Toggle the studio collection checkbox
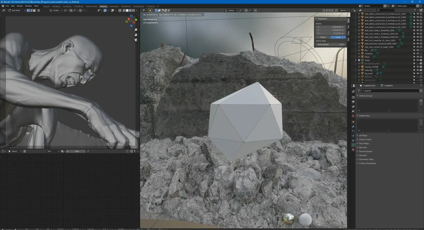Screen dimensions: 424x230 359,60
